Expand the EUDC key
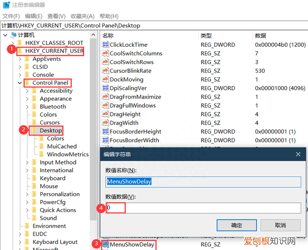This screenshot has width=308, height=250. tap(20, 234)
